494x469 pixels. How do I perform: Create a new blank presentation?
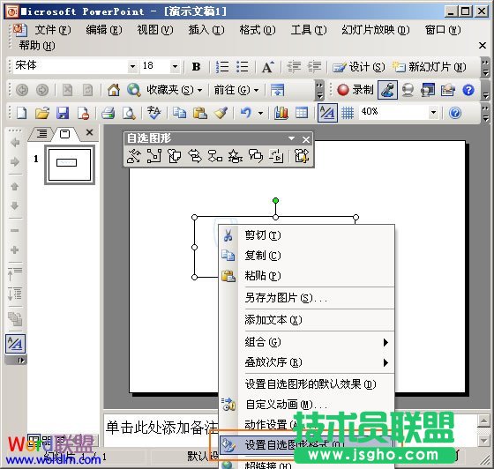click(21, 113)
